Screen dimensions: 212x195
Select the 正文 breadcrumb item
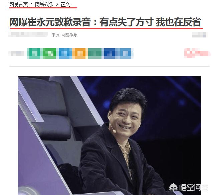(65, 4)
